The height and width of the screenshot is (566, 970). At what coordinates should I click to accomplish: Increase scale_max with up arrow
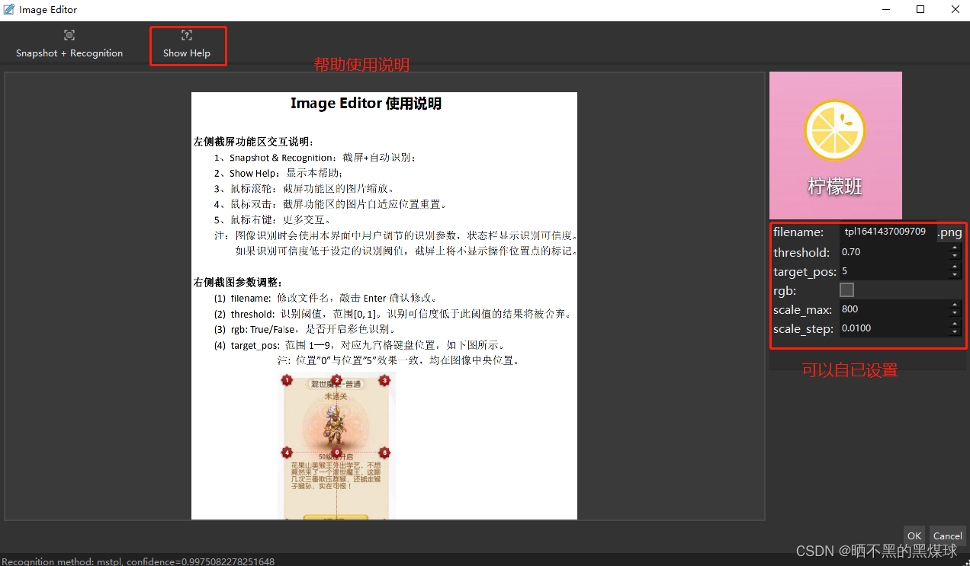point(955,305)
